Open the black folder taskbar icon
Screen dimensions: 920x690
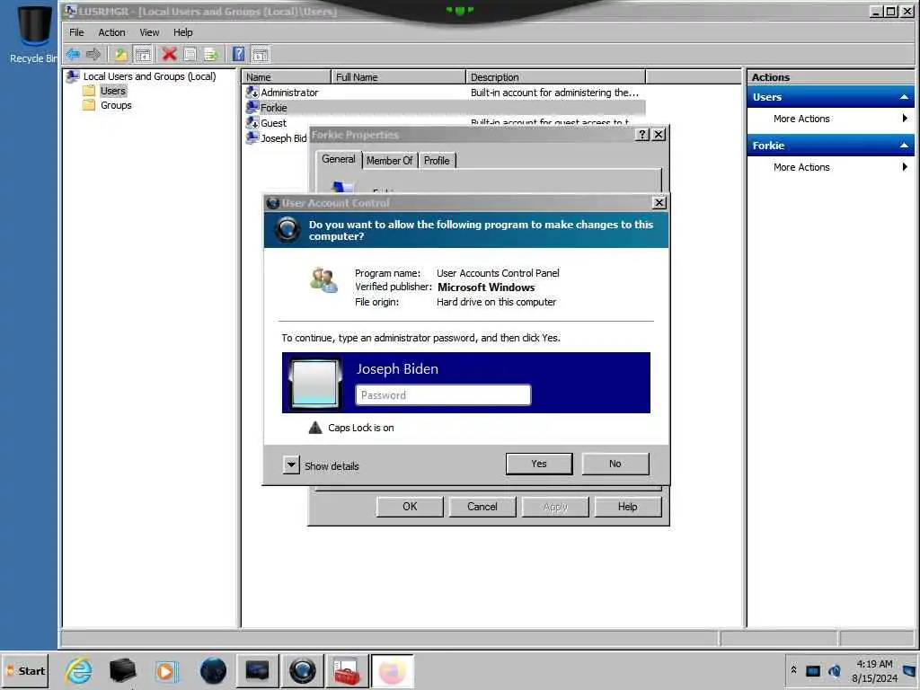[122, 670]
